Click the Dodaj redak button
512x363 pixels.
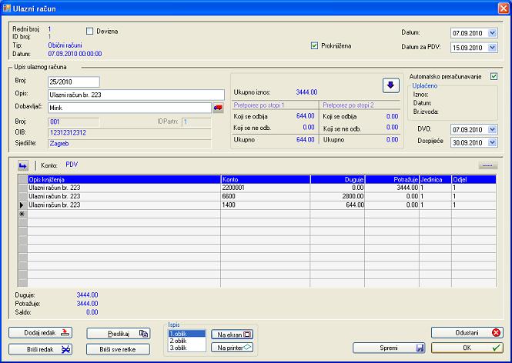41,333
